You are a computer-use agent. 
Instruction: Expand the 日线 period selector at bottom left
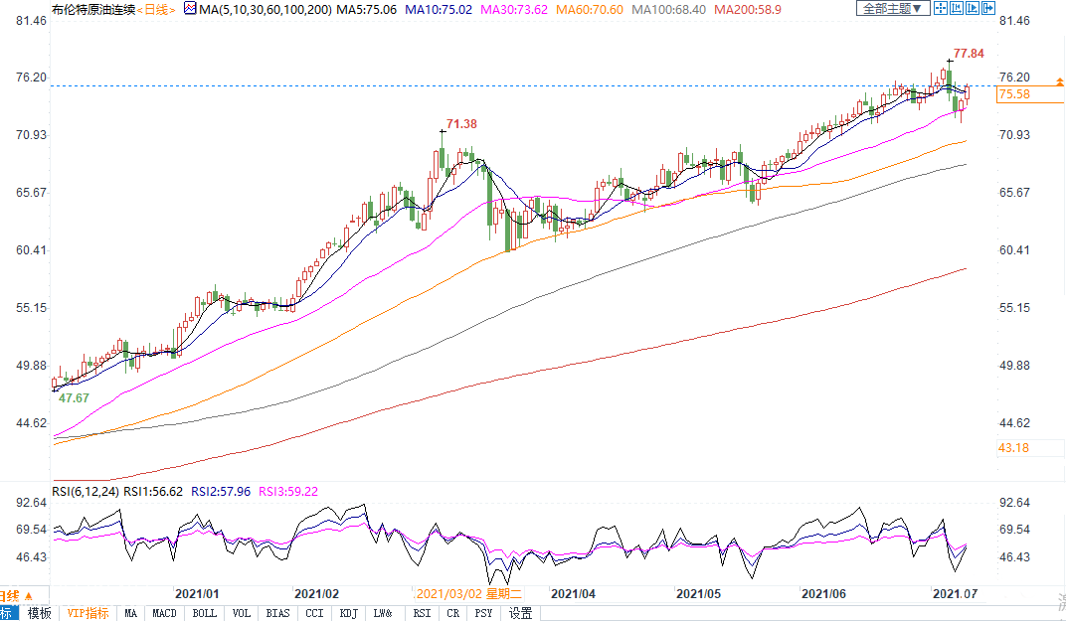(8, 596)
